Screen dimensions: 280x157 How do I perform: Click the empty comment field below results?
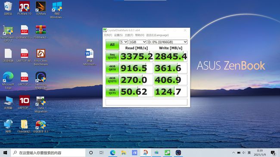coord(146,102)
